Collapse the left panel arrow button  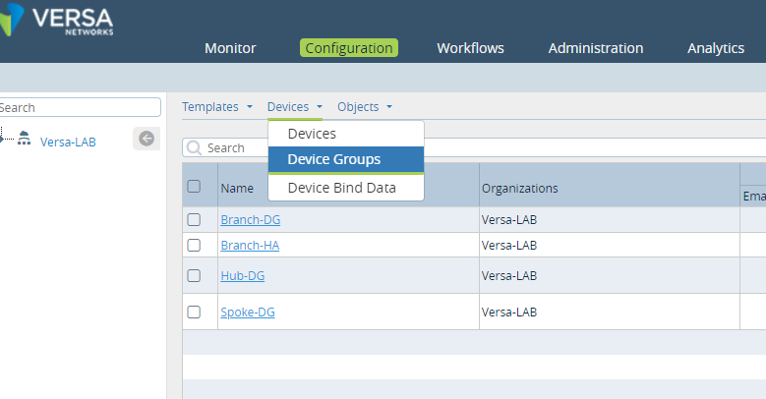click(147, 140)
